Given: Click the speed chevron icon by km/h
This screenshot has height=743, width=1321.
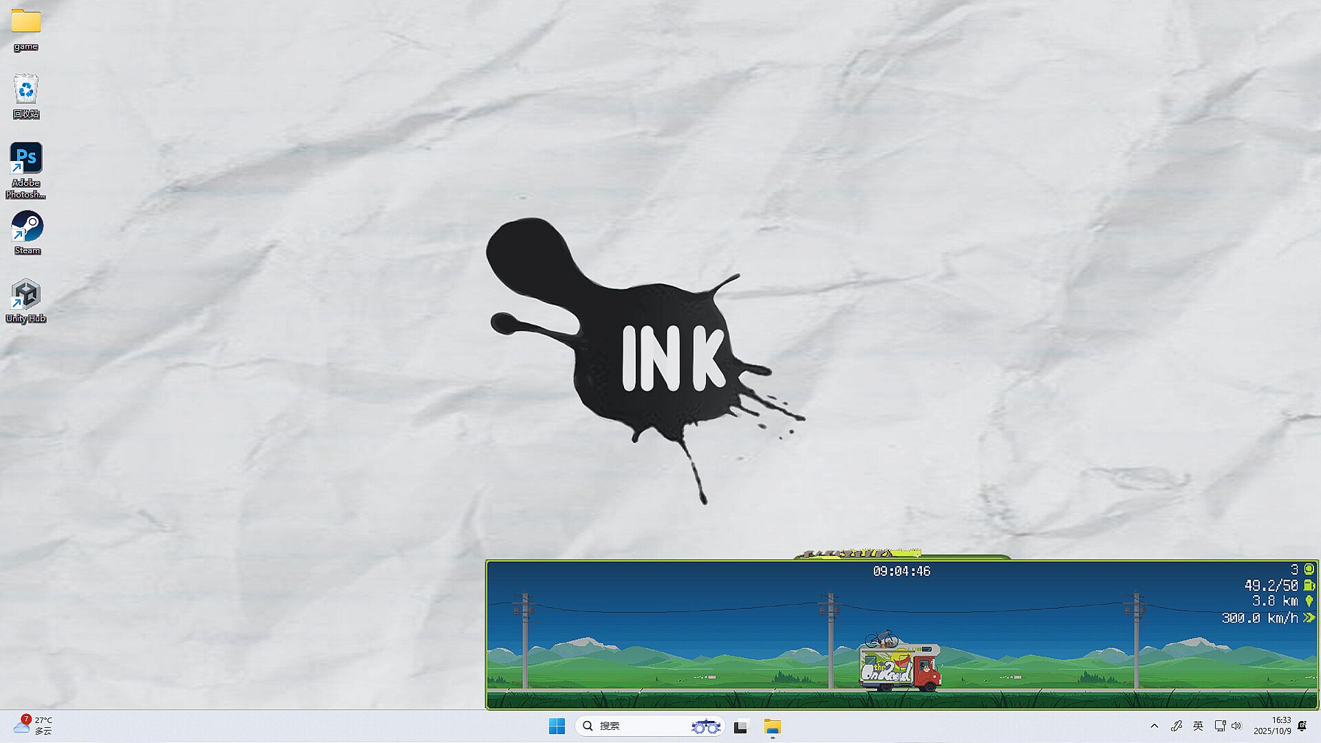Looking at the screenshot, I should [x=1309, y=618].
